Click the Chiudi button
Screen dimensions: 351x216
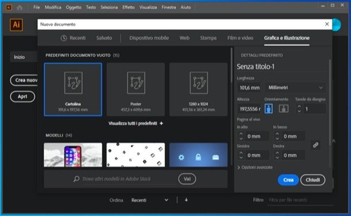point(312,180)
